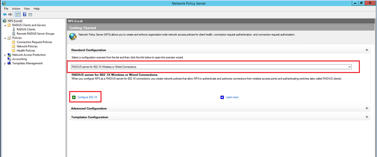Open the View menu
Screen dimensions: 377x157
click(27, 8)
